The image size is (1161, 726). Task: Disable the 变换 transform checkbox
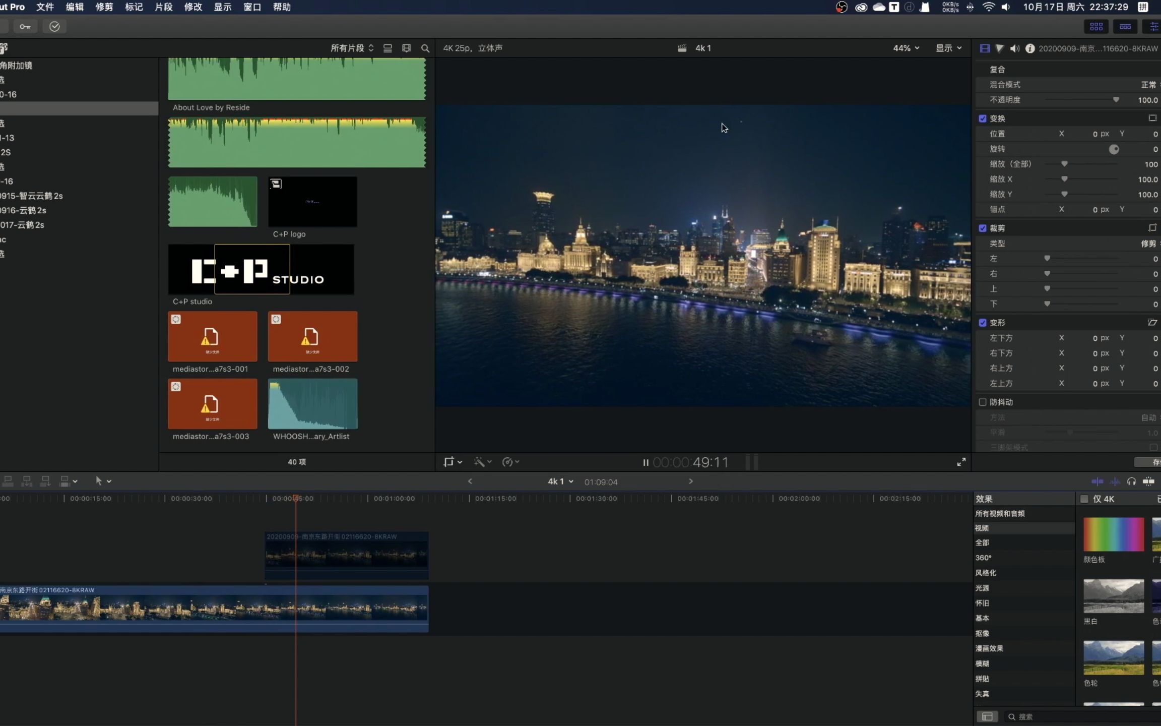tap(982, 118)
